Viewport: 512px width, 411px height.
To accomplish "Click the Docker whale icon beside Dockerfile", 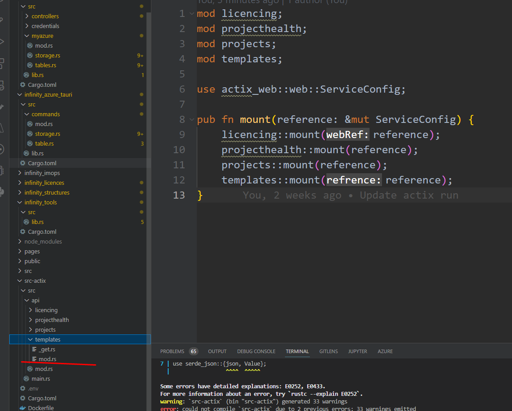I will tap(23, 408).
